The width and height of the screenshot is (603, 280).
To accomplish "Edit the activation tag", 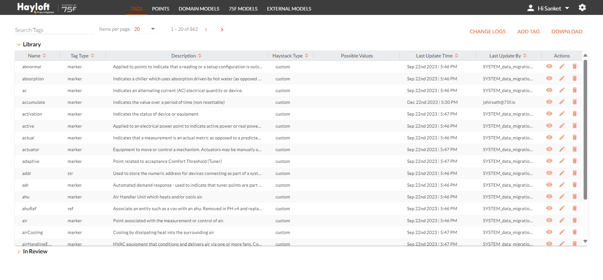I will pyautogui.click(x=562, y=114).
